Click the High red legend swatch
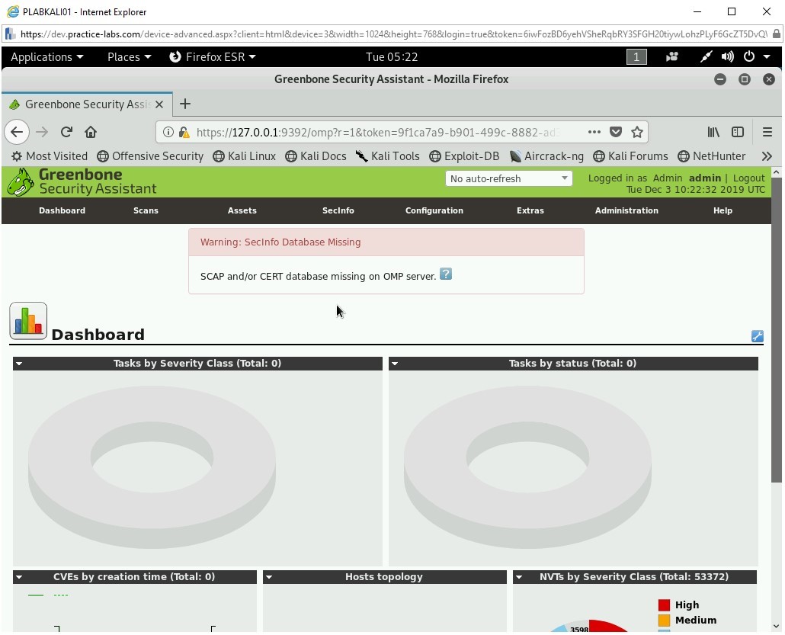Viewport: 785px width, 635px height. (664, 605)
